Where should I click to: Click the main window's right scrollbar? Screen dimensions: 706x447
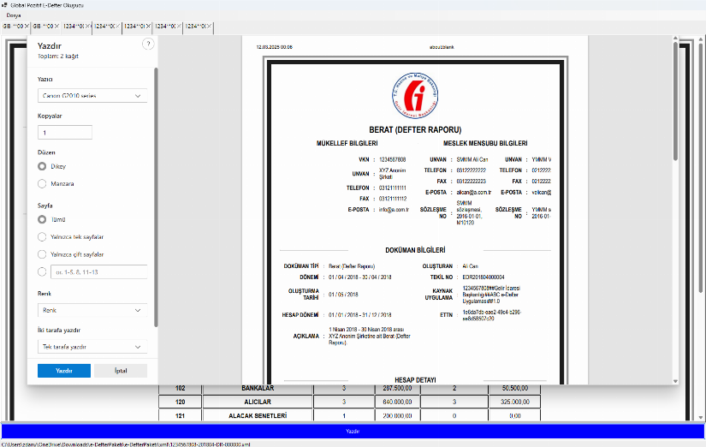701,167
